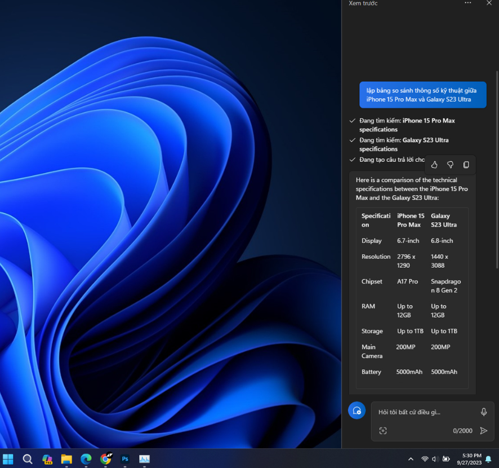Copy the response with the copy icon
499x468 pixels.
coord(466,165)
